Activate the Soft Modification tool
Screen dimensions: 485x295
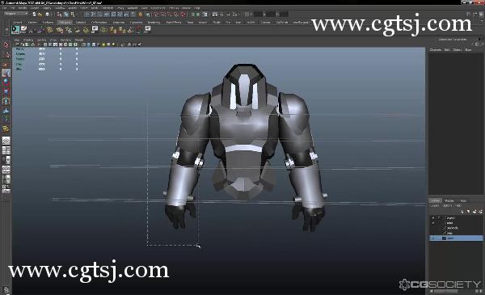[x=6, y=110]
